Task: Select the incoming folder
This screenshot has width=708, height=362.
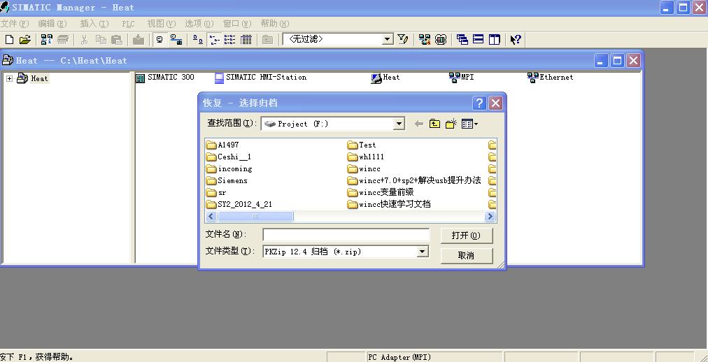Action: 229,168
